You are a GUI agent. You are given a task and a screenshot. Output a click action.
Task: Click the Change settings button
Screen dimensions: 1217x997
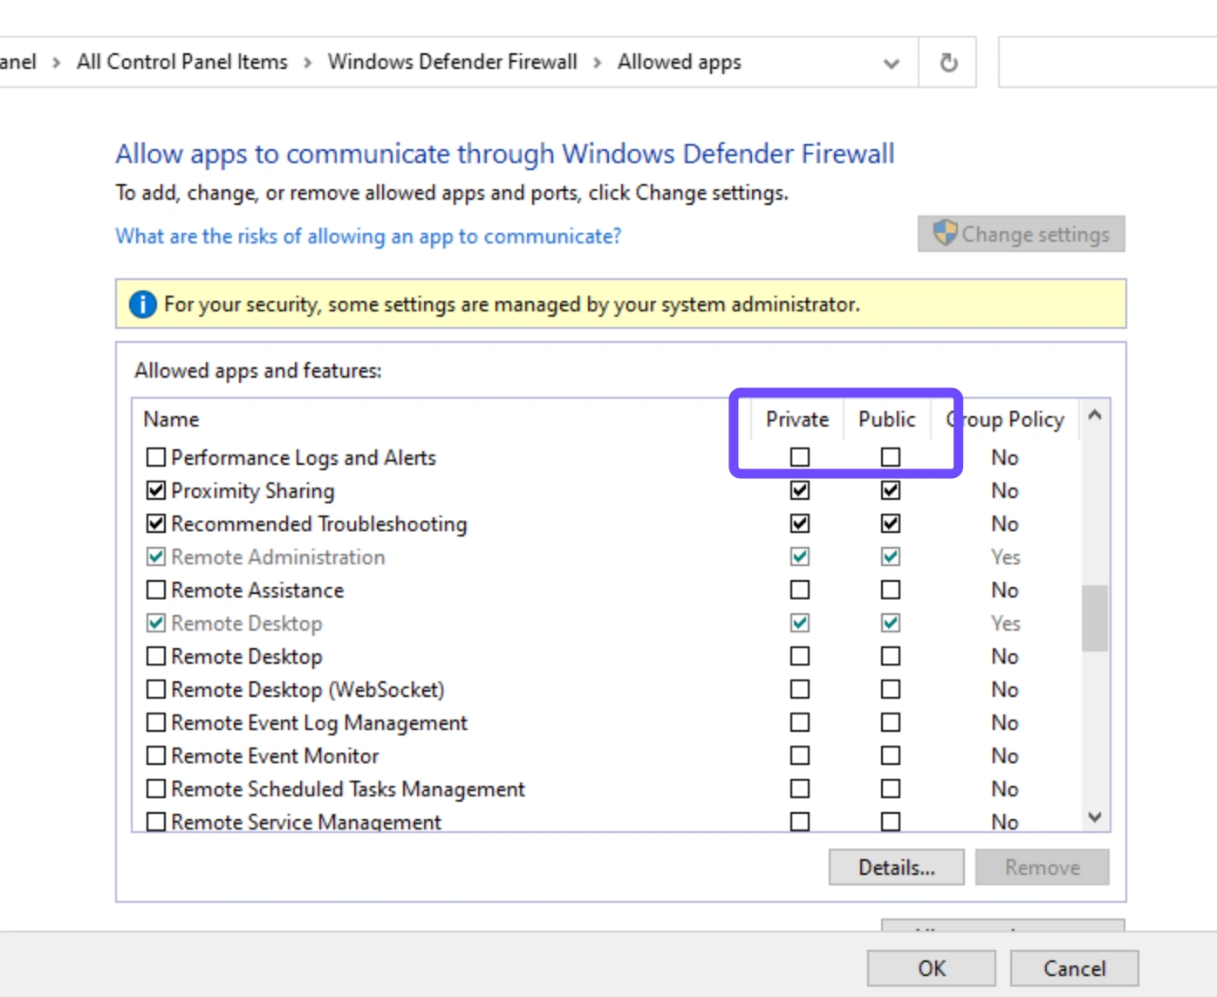(1021, 234)
